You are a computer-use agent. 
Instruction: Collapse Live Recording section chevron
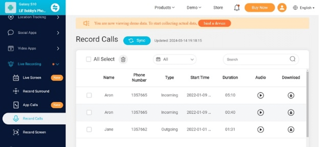(57, 64)
